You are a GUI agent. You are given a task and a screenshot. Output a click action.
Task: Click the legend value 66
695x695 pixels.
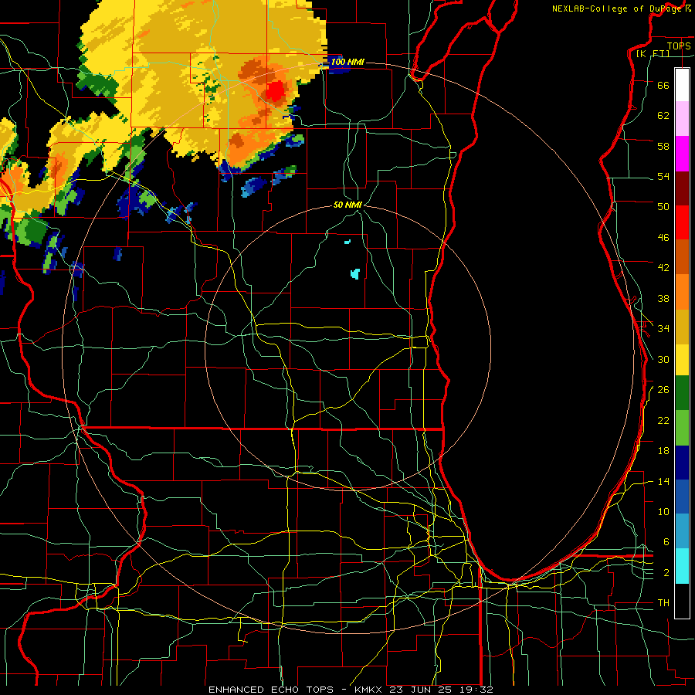click(x=663, y=85)
